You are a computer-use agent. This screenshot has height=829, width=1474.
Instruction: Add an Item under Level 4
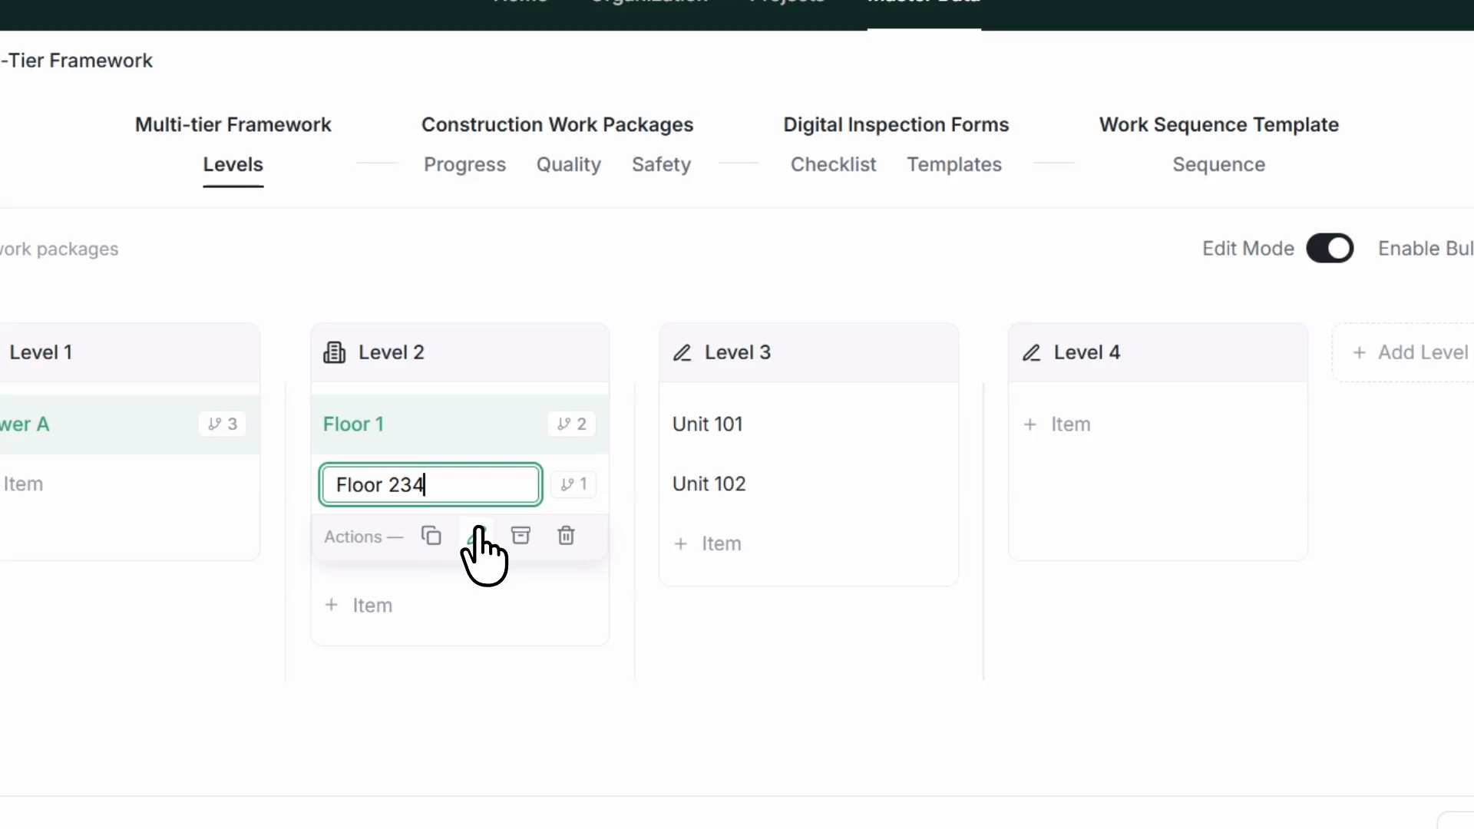pyautogui.click(x=1057, y=424)
